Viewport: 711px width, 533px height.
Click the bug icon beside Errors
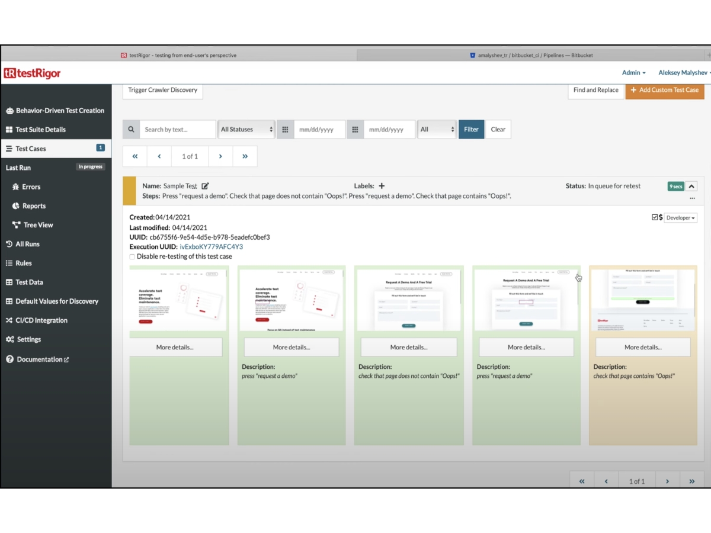(15, 187)
